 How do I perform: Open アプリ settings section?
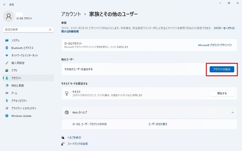[x=28, y=70]
